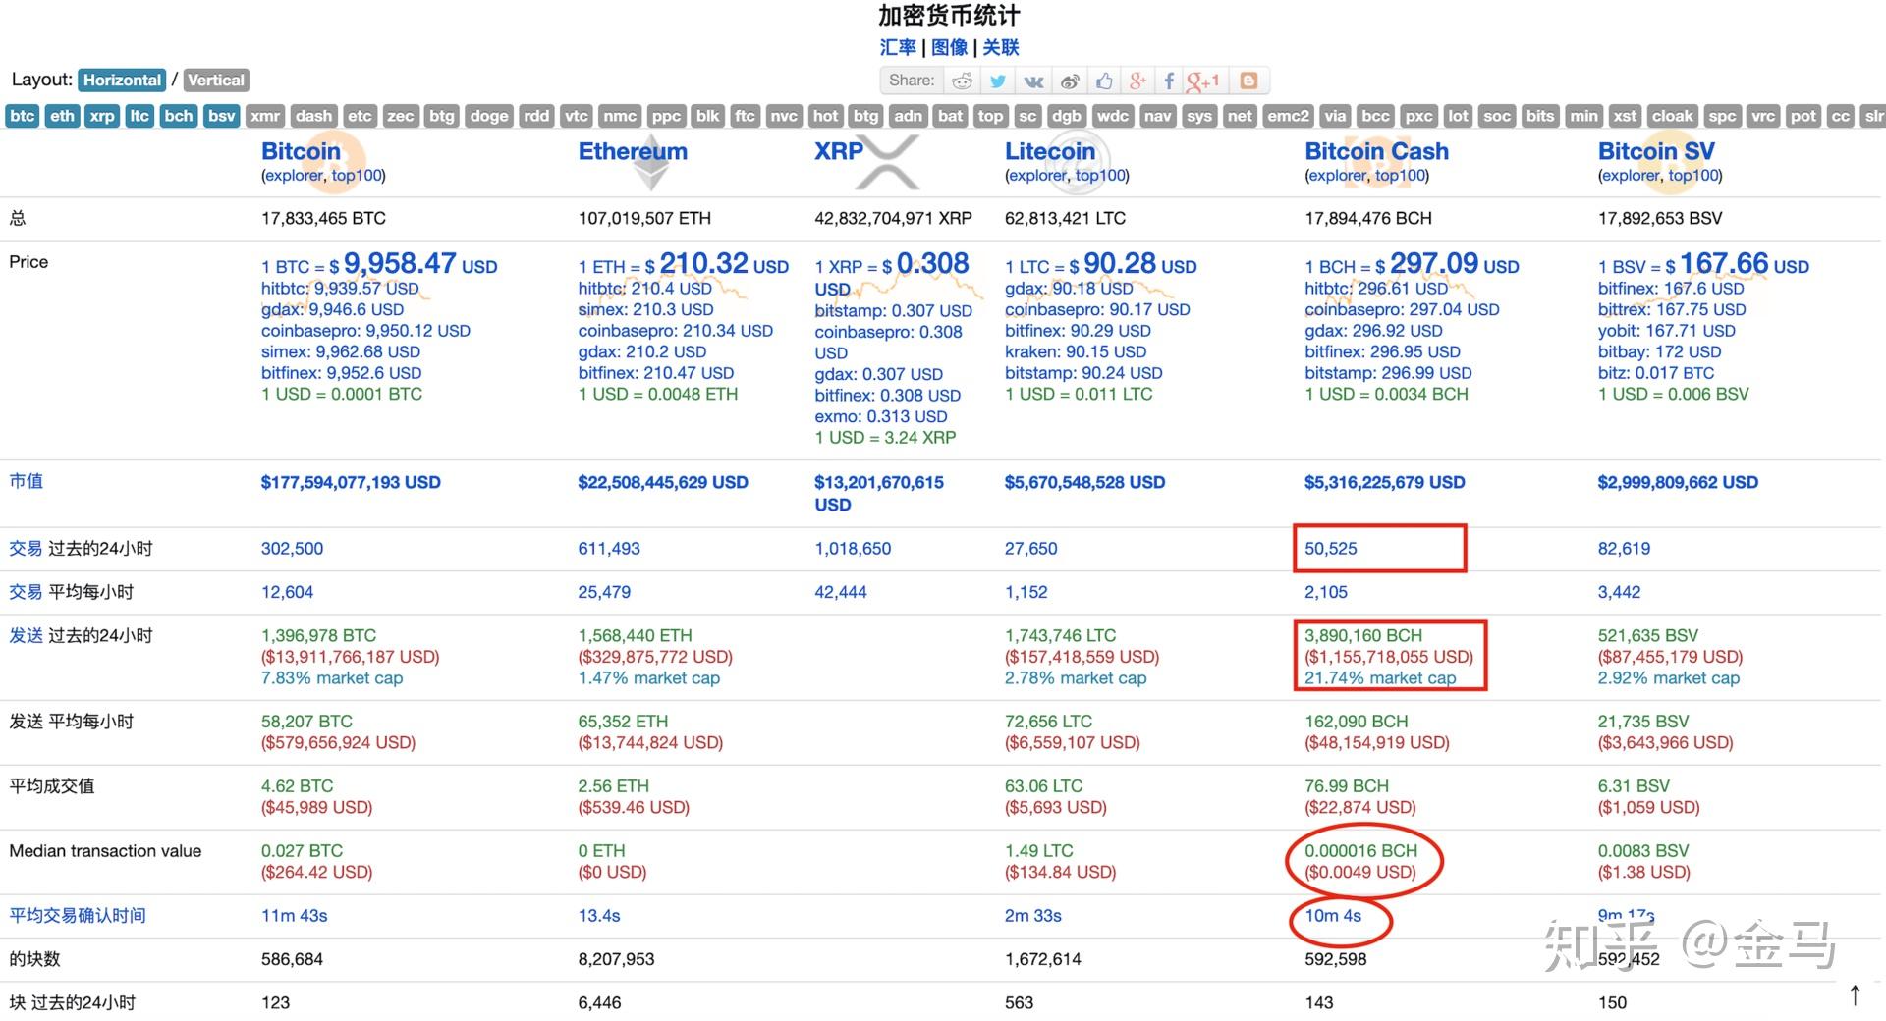Toggle the xrp coin tag
The width and height of the screenshot is (1886, 1021).
tap(102, 116)
